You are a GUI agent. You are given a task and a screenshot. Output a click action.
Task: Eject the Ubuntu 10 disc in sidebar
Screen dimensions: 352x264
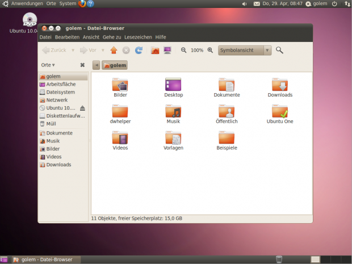coord(82,108)
